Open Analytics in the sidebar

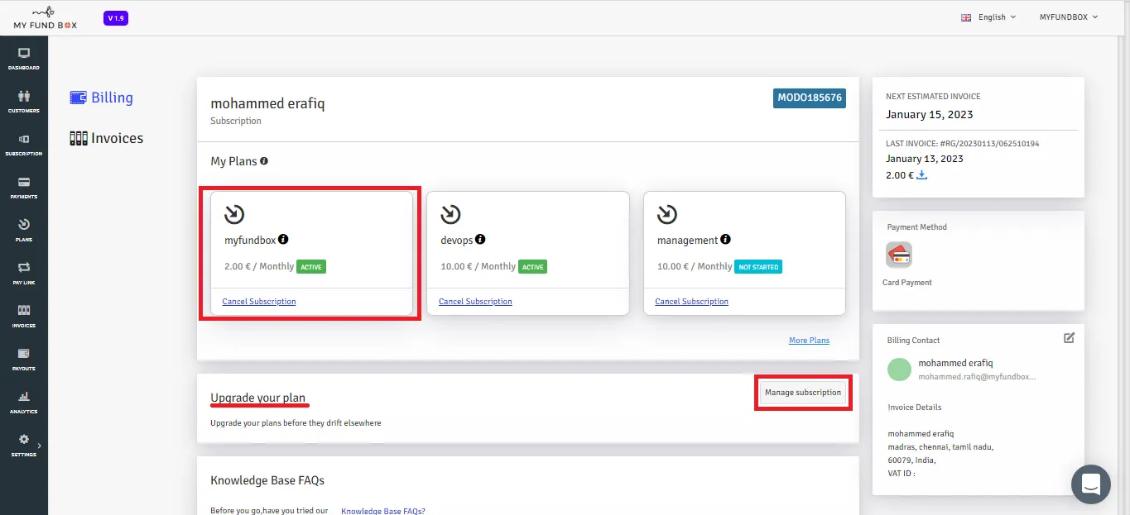click(x=23, y=403)
